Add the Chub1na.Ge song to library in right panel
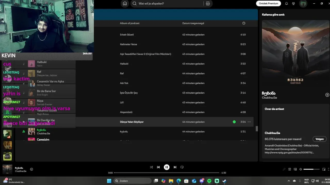 coord(327,95)
